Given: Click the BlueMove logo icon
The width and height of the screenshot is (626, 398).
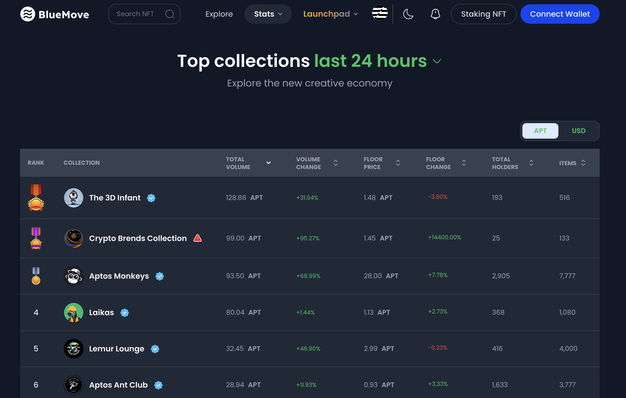Looking at the screenshot, I should [x=28, y=14].
